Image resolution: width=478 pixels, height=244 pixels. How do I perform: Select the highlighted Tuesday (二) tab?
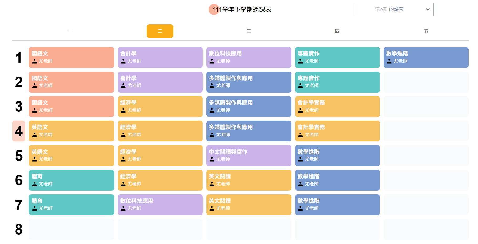160,31
